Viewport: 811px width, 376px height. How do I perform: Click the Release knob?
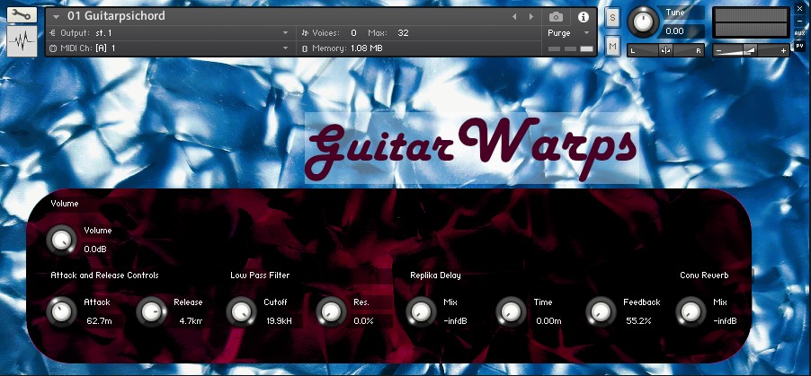click(x=152, y=312)
